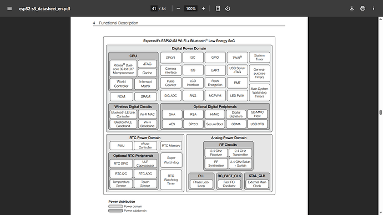Click the 'Bluetooth LE Link Controller' box

pos(123,114)
